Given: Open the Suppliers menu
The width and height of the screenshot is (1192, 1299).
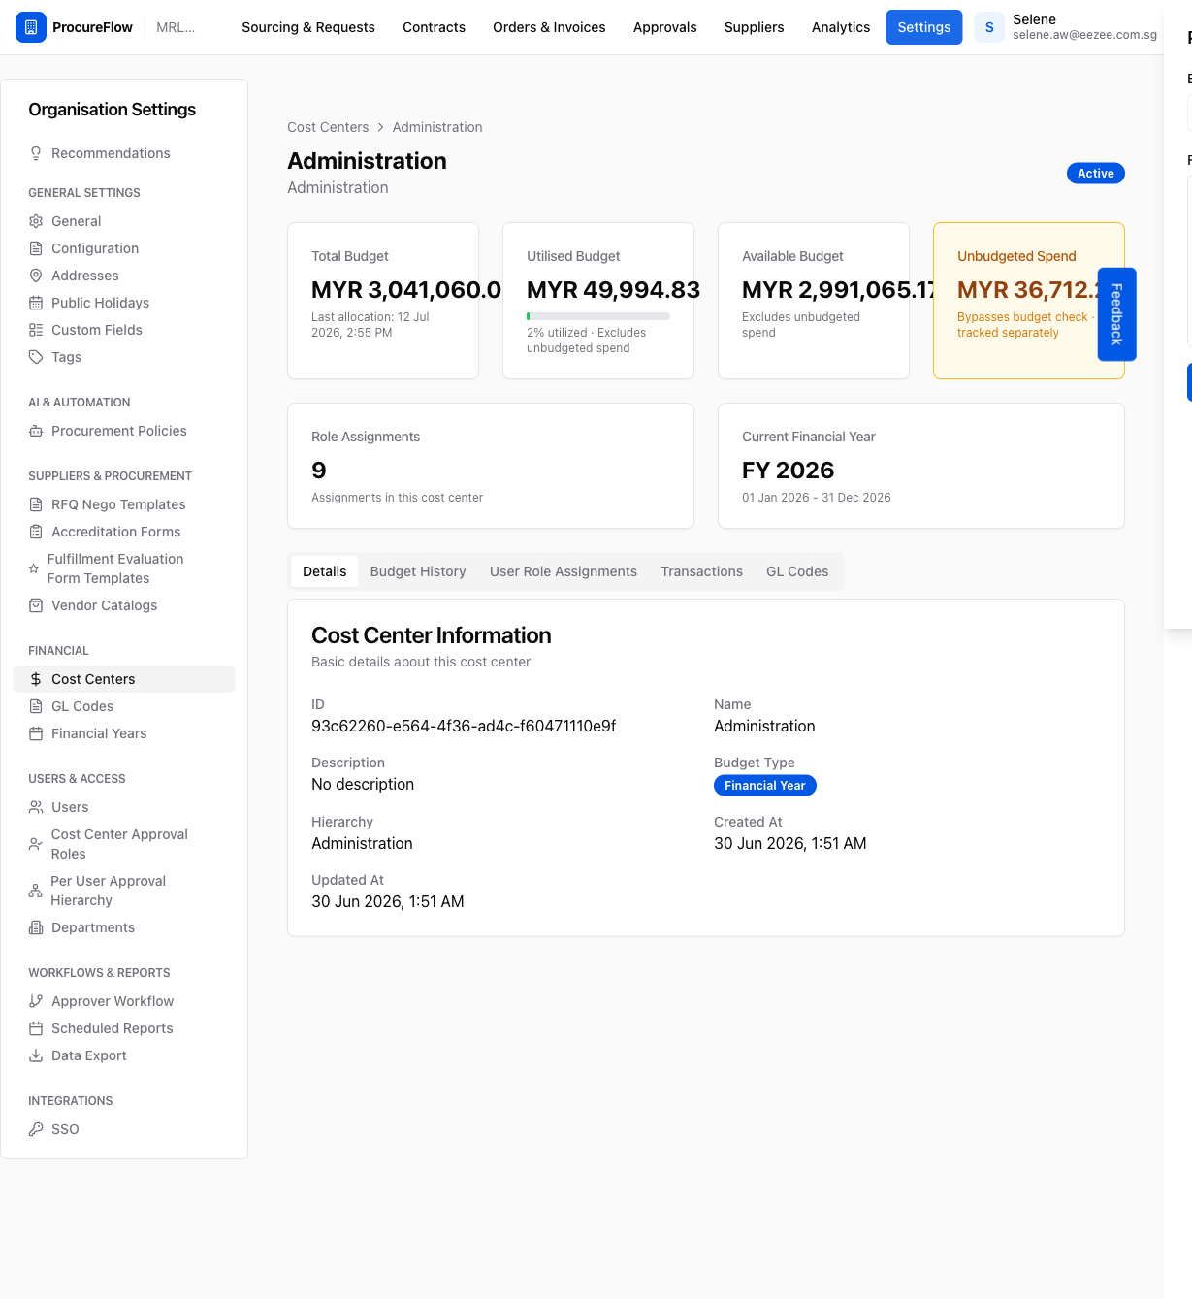Looking at the screenshot, I should (754, 27).
